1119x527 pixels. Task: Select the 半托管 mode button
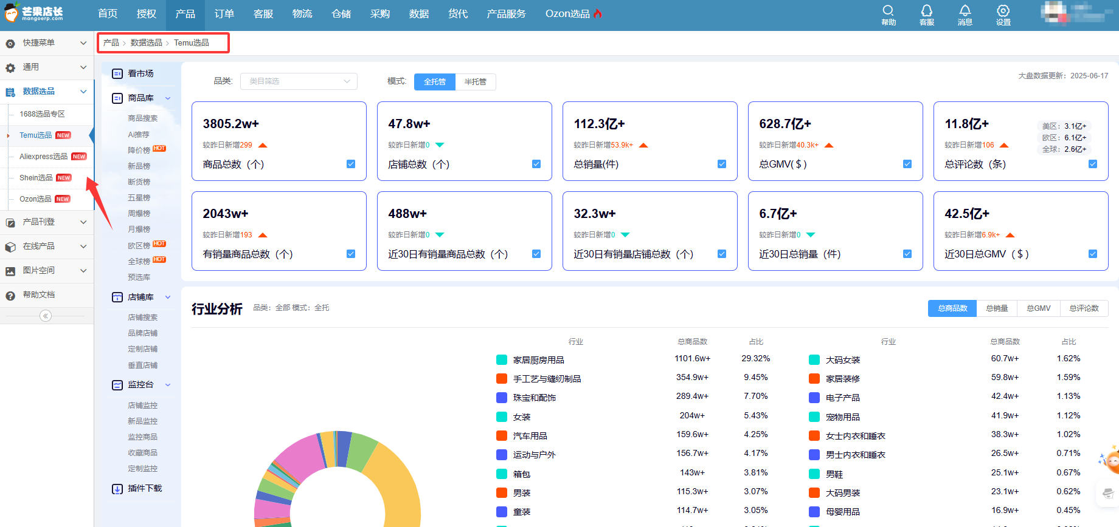475,82
